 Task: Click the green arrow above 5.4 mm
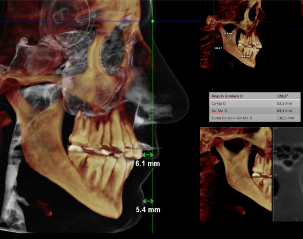(148, 201)
